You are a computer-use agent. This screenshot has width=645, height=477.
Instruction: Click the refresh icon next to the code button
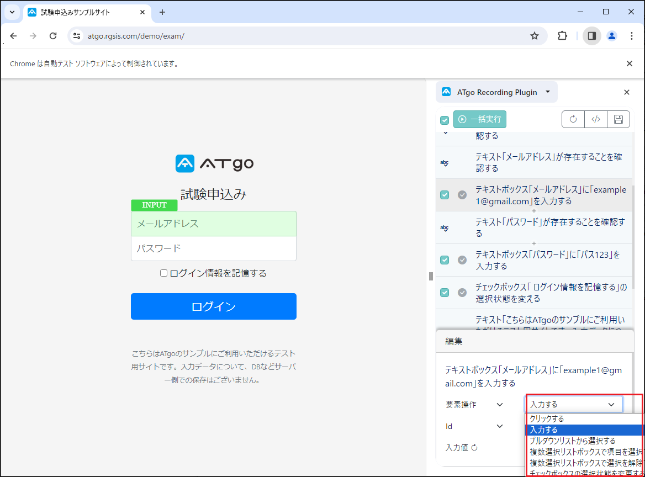573,119
